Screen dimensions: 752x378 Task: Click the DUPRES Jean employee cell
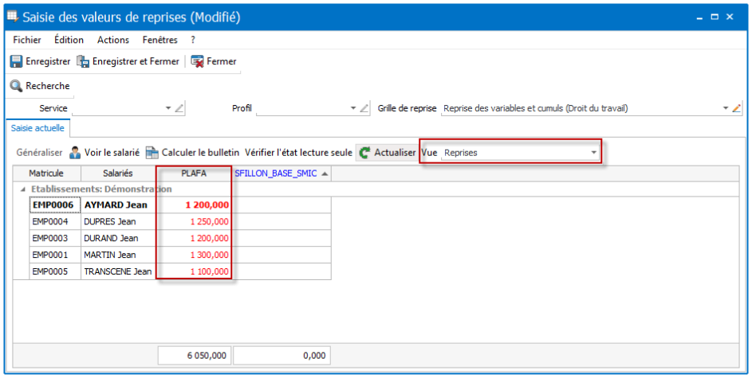tap(119, 222)
